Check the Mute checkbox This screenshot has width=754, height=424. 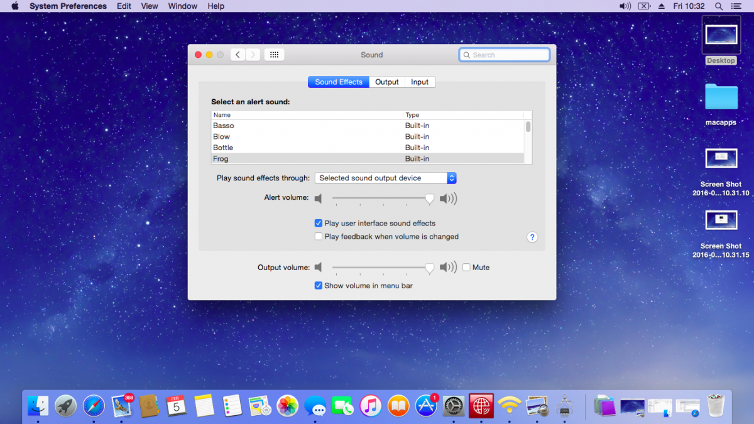coord(466,267)
